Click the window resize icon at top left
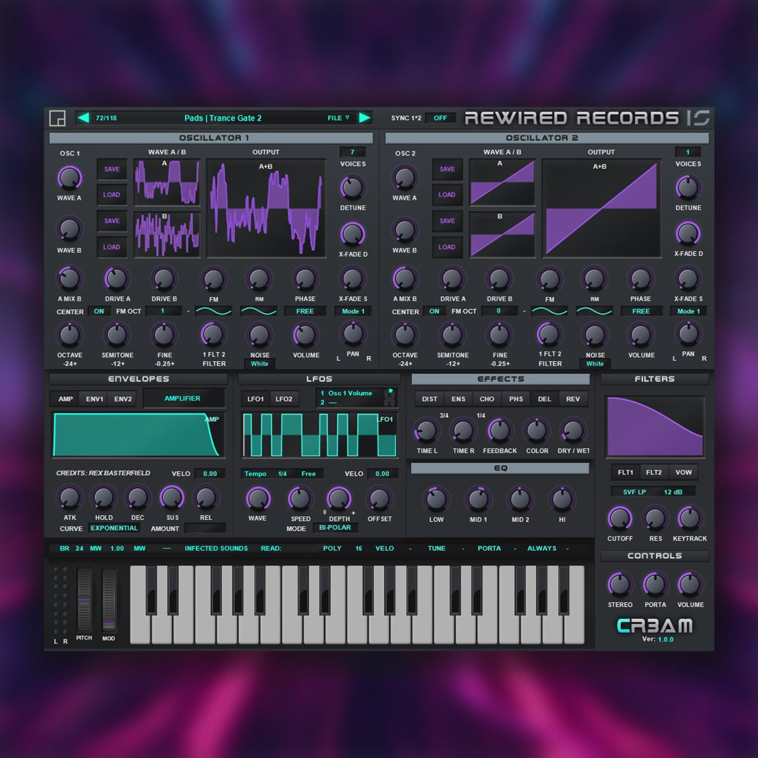The height and width of the screenshot is (758, 758). click(x=57, y=118)
